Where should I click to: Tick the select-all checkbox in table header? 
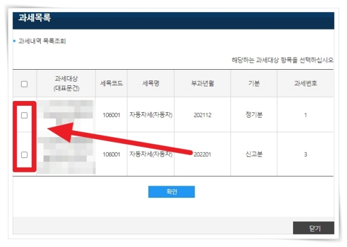pyautogui.click(x=25, y=84)
